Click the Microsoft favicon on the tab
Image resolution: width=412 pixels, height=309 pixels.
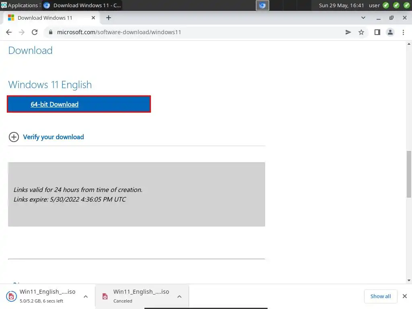11,18
